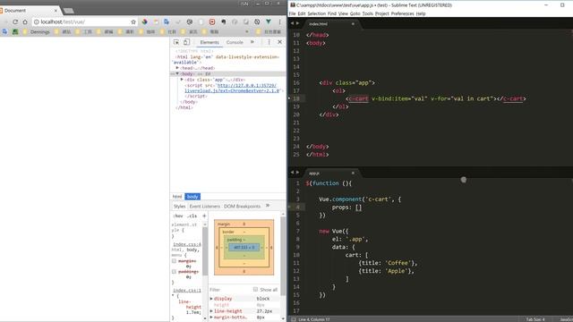Close the Document tab in Chrome
Viewport: 573px width, 322px height.
point(56,11)
